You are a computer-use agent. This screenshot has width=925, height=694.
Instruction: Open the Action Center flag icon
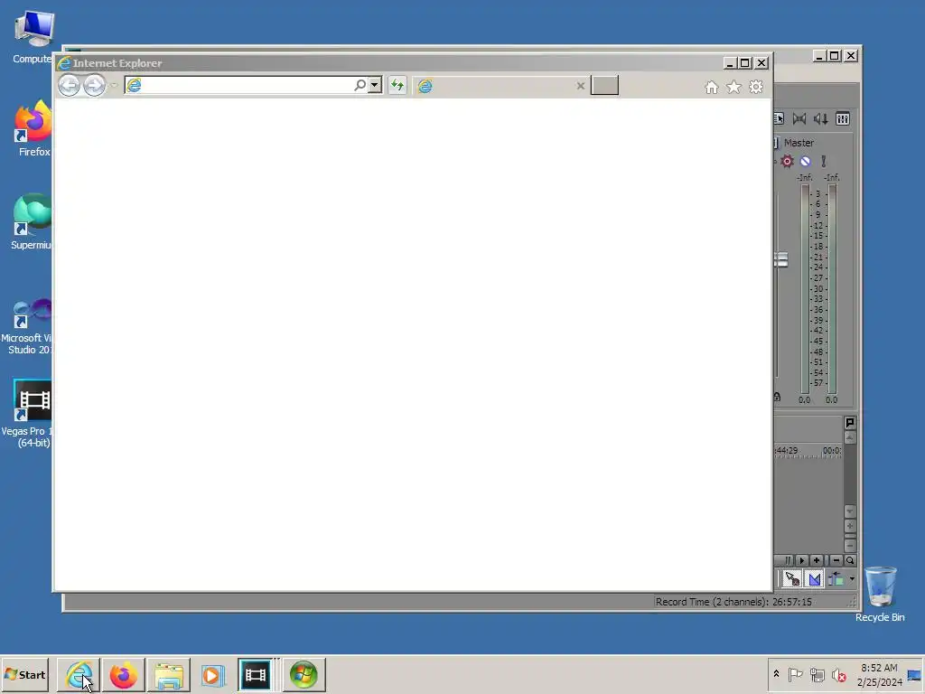point(795,674)
